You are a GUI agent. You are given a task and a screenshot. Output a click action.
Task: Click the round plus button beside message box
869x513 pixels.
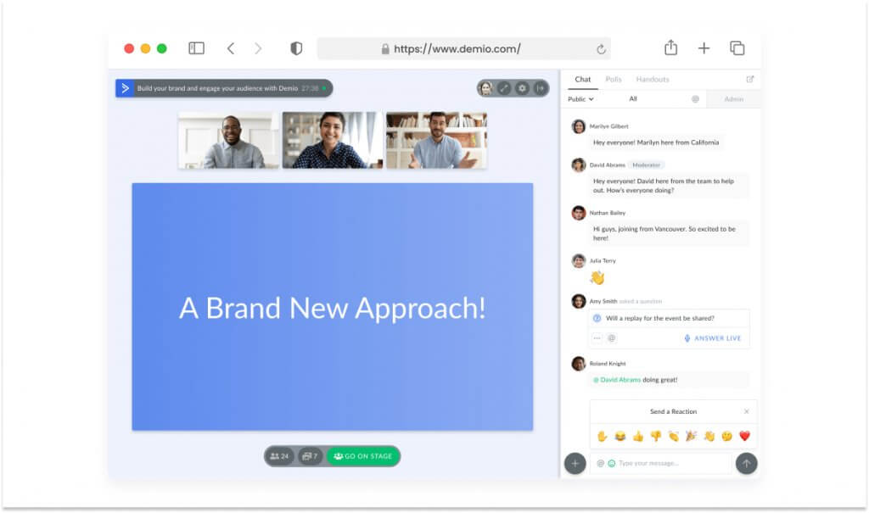pos(575,464)
